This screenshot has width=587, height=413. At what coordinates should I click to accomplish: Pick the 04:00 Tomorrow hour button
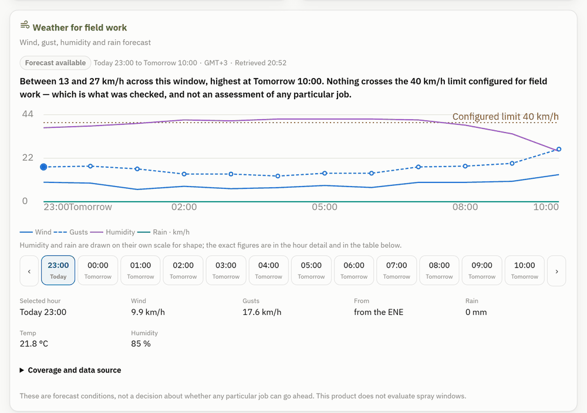(x=268, y=270)
